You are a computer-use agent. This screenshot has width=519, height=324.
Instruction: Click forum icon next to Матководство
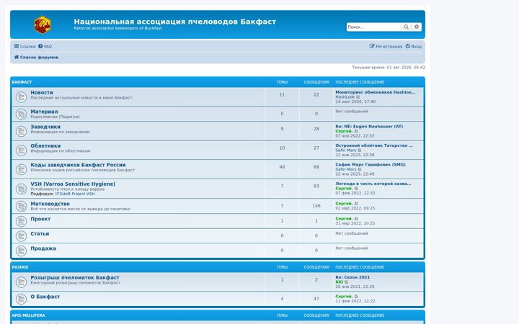pyautogui.click(x=21, y=207)
